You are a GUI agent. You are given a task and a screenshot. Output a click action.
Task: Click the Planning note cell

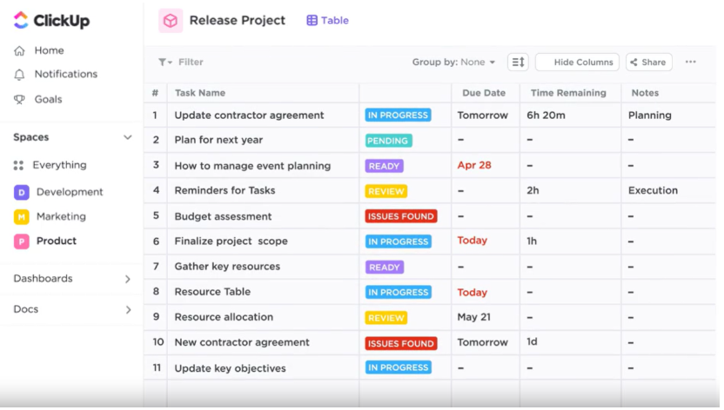click(650, 116)
